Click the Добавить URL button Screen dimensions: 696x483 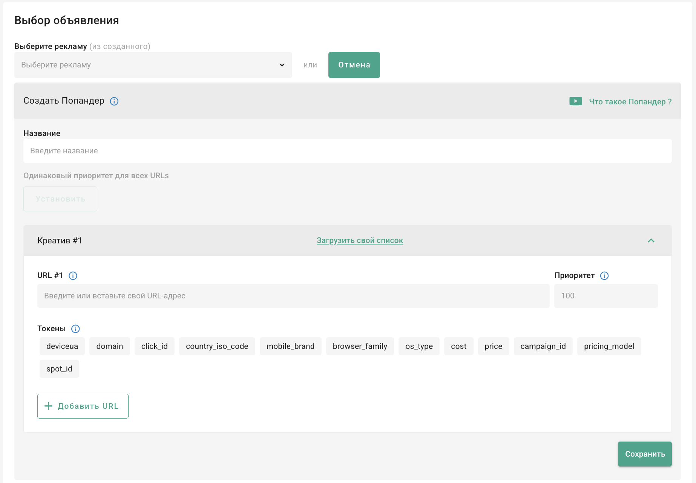pos(83,406)
